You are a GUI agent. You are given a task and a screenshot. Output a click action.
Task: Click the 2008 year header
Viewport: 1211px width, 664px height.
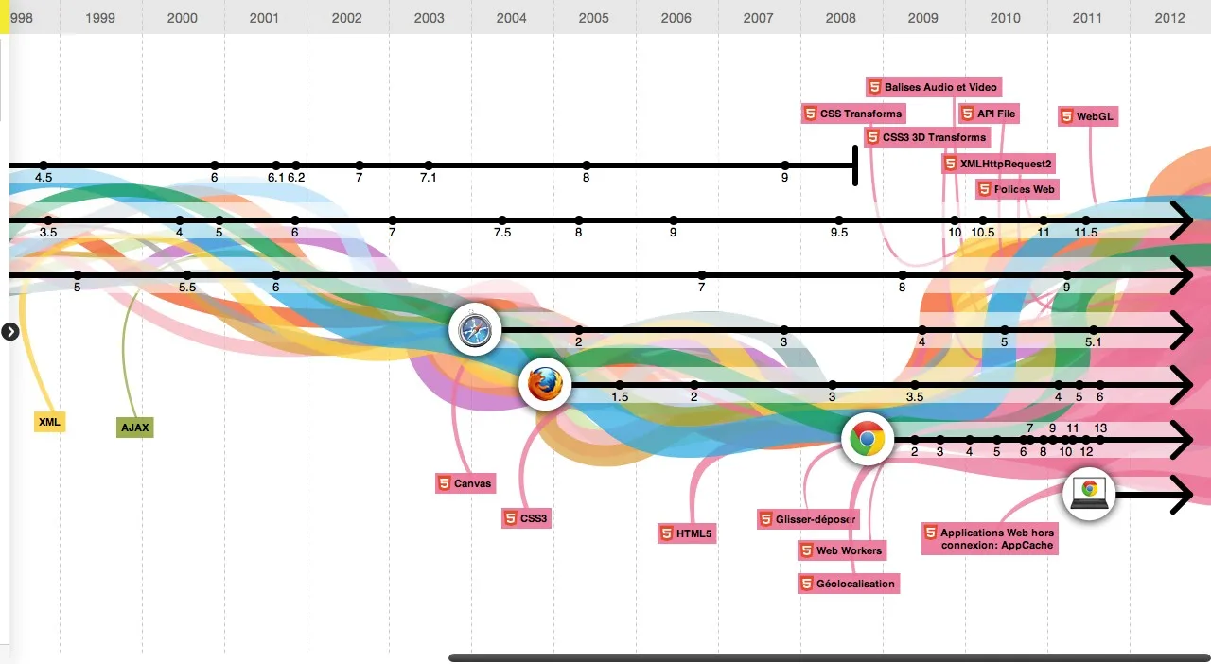pos(841,17)
